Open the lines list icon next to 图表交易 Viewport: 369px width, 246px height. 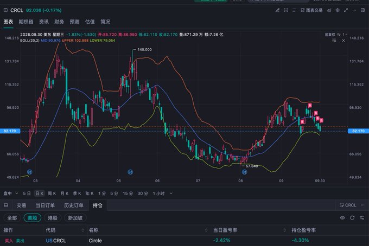(x=294, y=10)
